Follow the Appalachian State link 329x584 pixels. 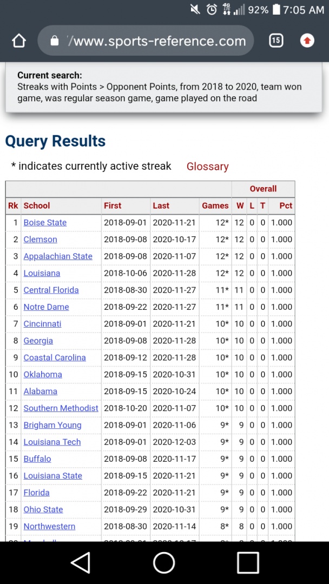[x=58, y=256]
